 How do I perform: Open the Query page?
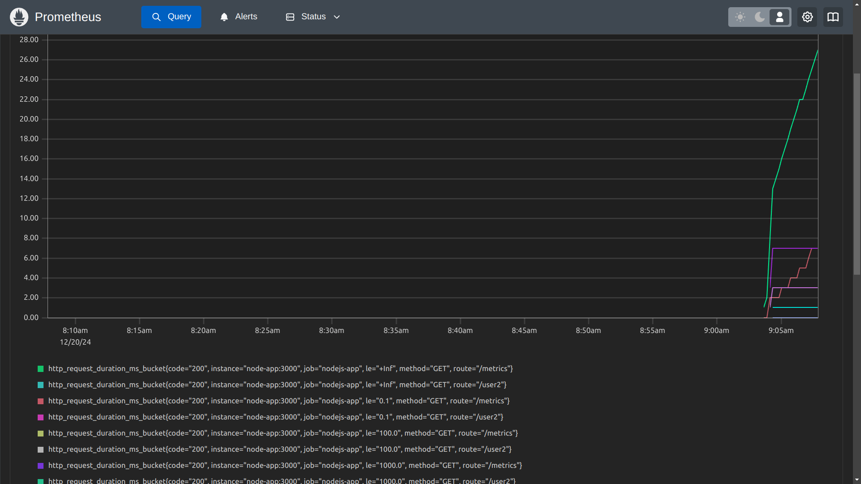pyautogui.click(x=171, y=17)
